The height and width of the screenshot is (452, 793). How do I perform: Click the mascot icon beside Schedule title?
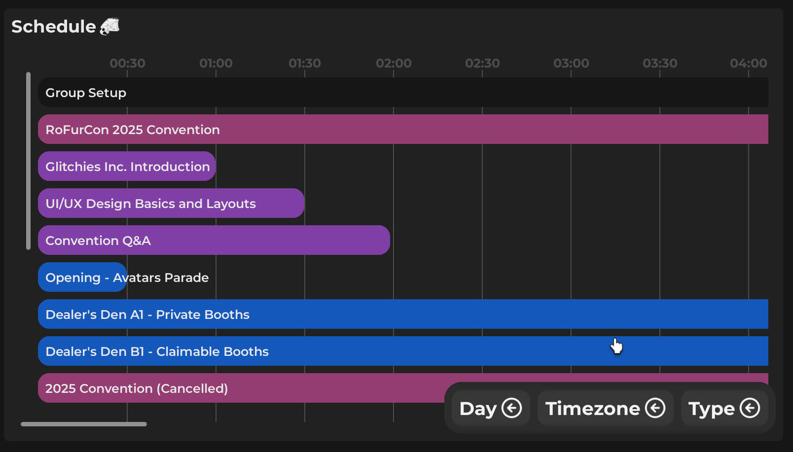[x=110, y=27]
